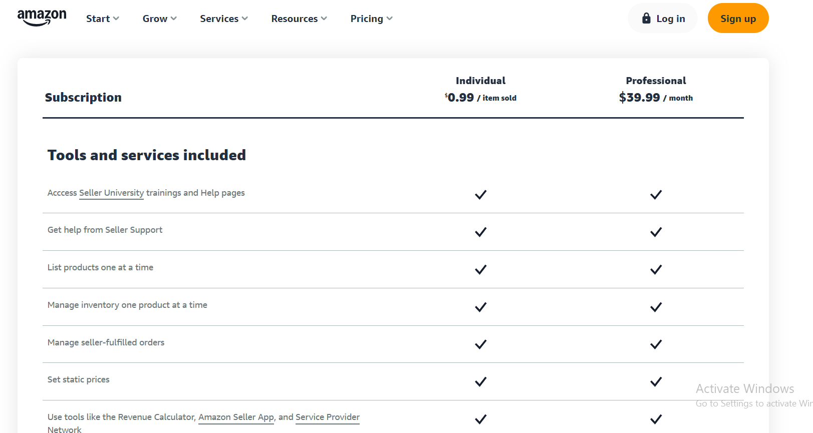Open the Grow menu
Viewport: 813px width, 433px height.
(159, 19)
